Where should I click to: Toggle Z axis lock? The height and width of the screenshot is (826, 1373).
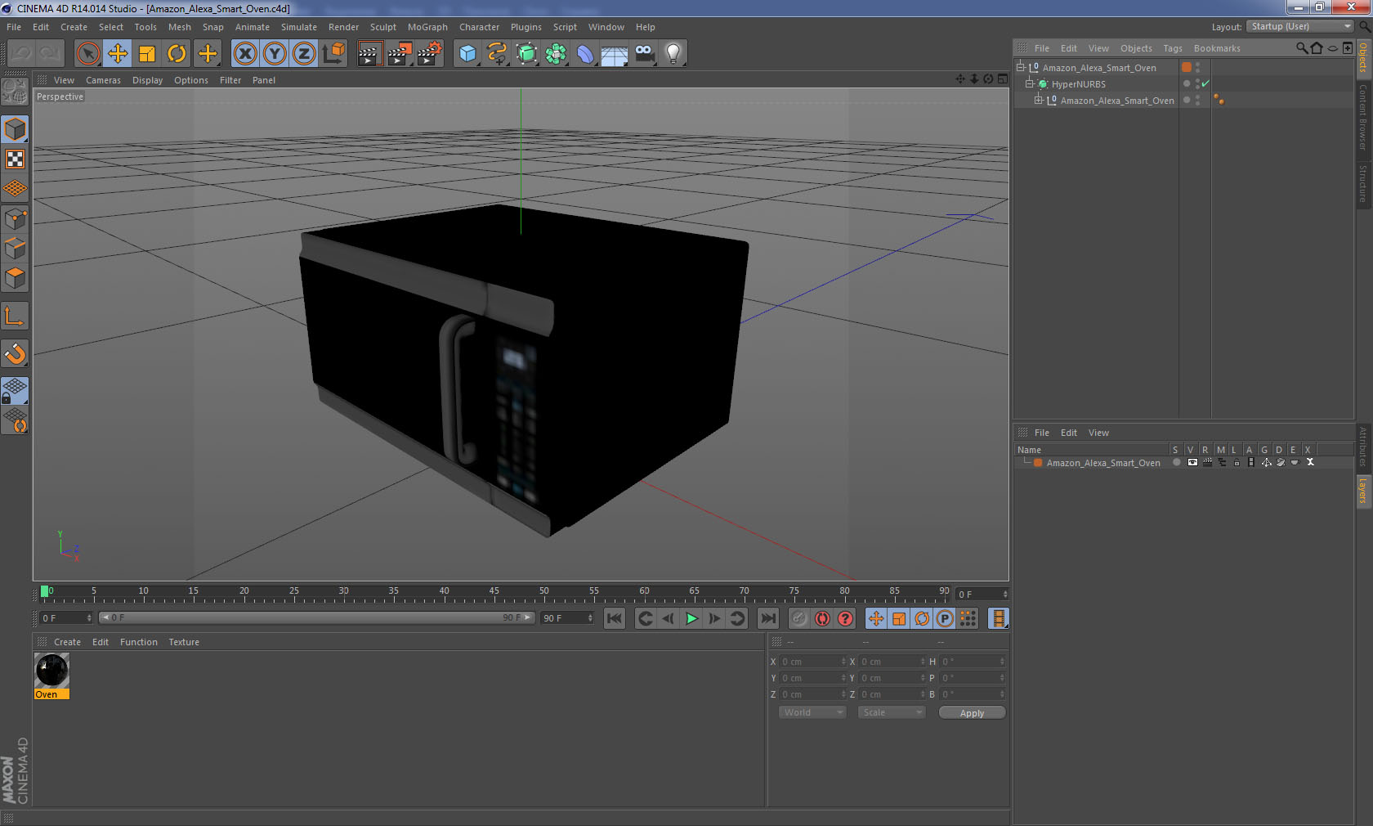pyautogui.click(x=304, y=54)
